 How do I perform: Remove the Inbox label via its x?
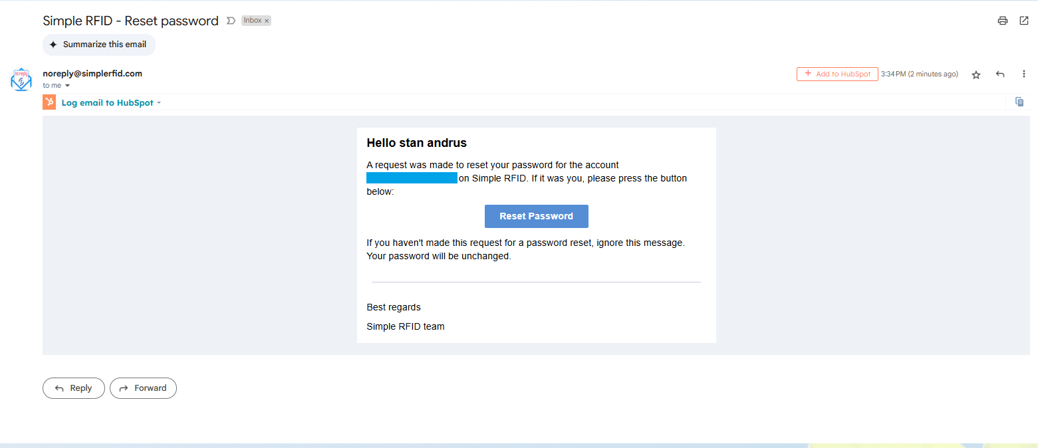[x=267, y=21]
